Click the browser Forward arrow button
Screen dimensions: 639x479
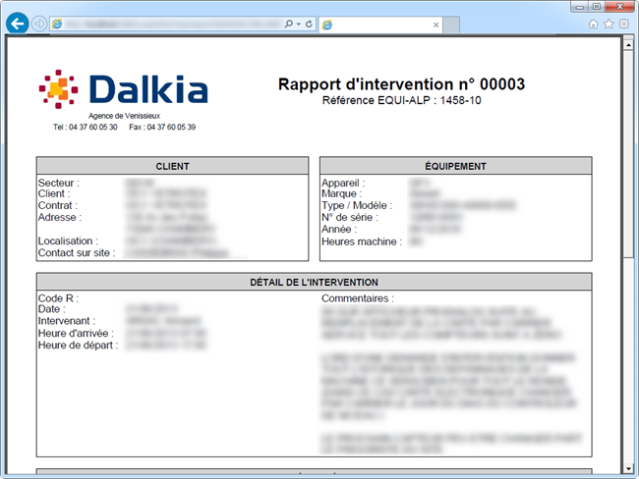(x=39, y=24)
